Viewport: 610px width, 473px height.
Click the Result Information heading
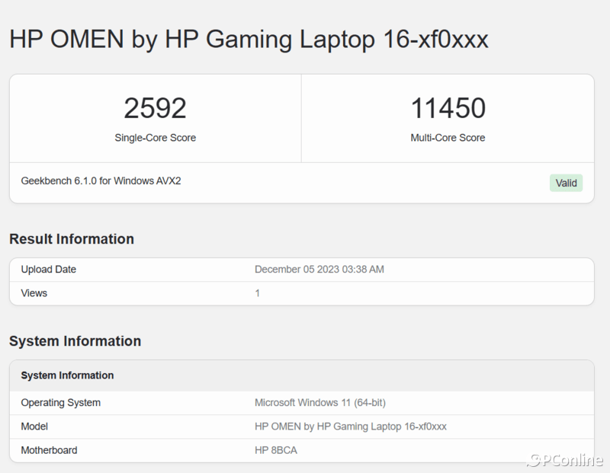pos(72,238)
